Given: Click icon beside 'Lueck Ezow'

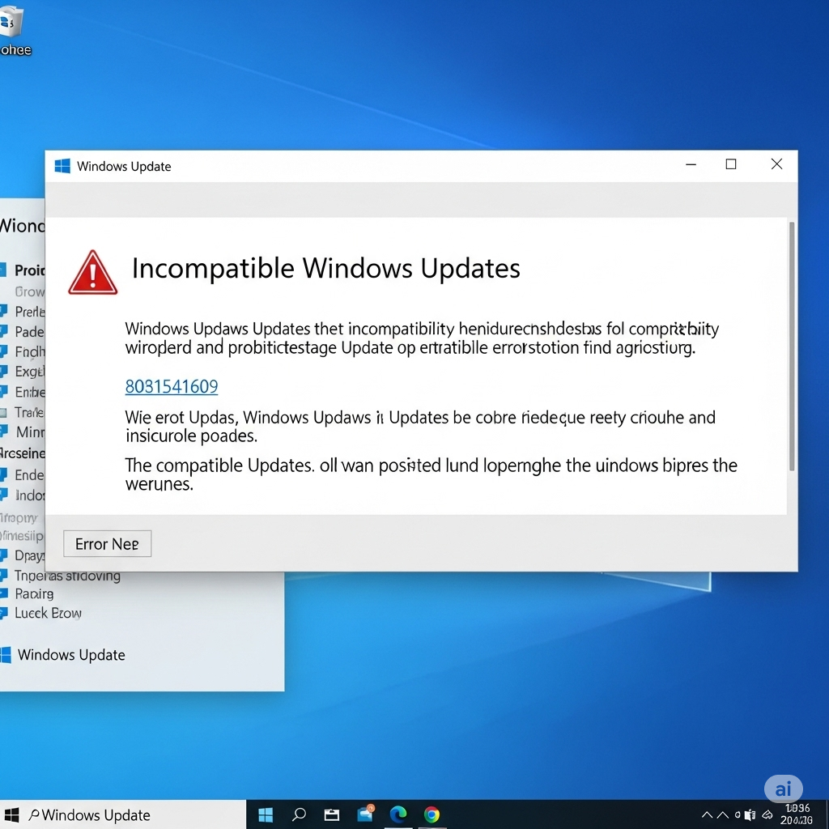Looking at the screenshot, I should (x=4, y=613).
